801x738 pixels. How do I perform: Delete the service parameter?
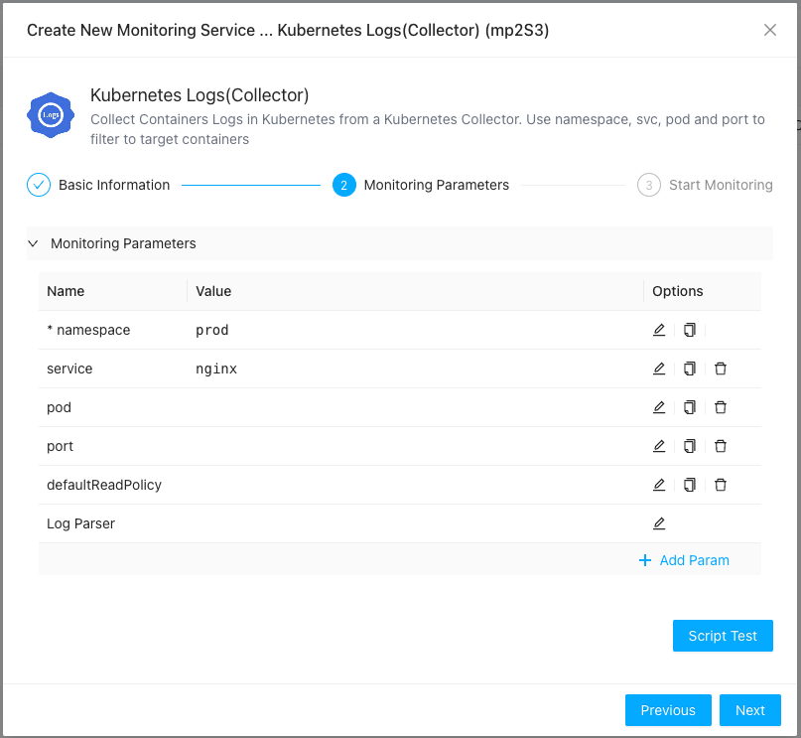coord(721,369)
